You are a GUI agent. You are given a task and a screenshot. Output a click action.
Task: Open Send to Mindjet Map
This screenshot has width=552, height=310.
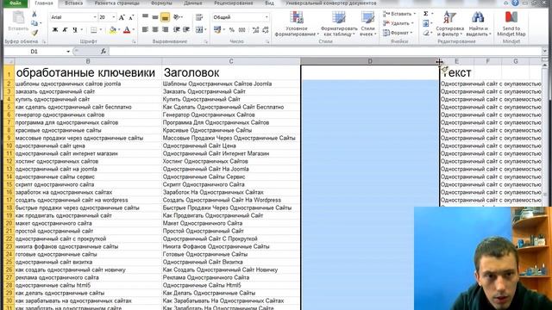pyautogui.click(x=511, y=23)
